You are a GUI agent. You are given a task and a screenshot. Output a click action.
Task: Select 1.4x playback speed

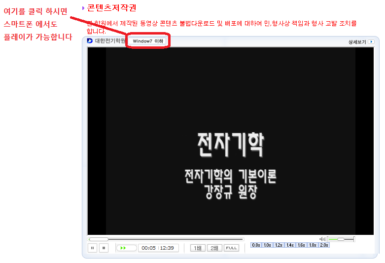coord(290,245)
